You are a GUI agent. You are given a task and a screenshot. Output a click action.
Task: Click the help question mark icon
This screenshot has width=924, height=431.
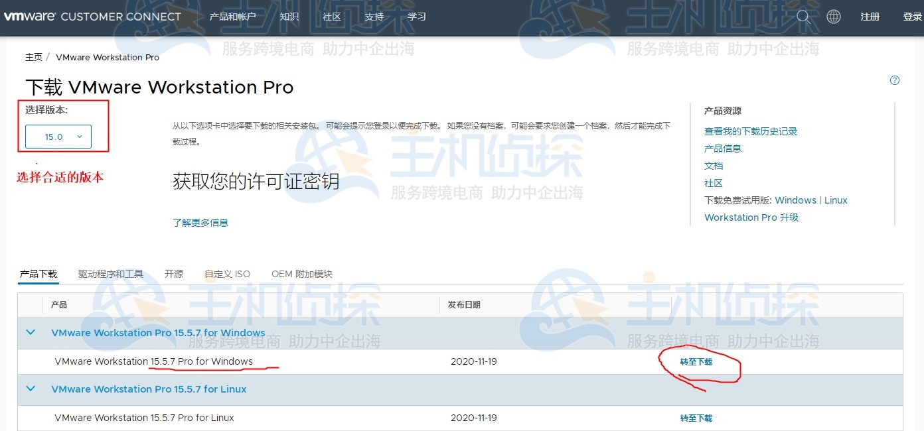coord(894,80)
